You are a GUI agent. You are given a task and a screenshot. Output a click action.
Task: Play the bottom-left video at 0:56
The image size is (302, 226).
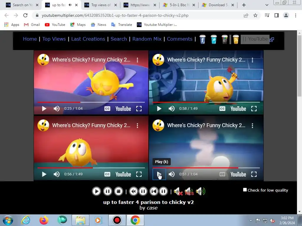[x=44, y=174]
